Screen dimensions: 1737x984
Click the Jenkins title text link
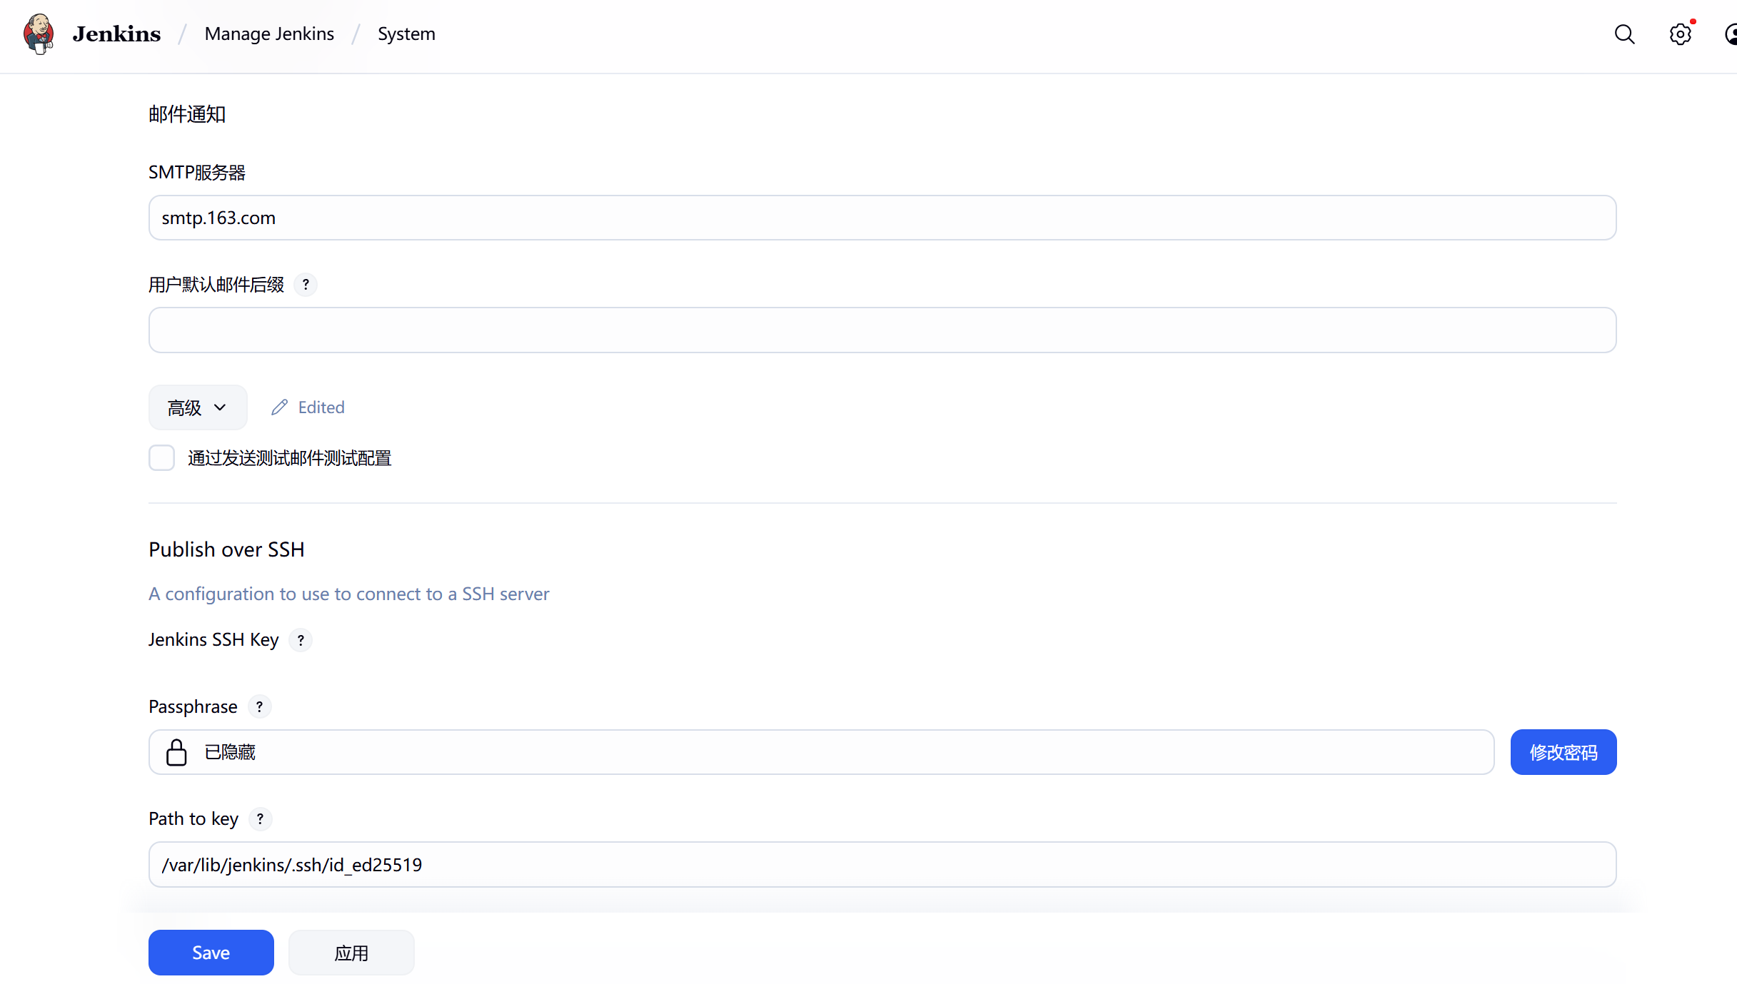coord(116,34)
